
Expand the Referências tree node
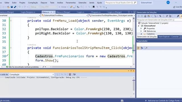141,31
